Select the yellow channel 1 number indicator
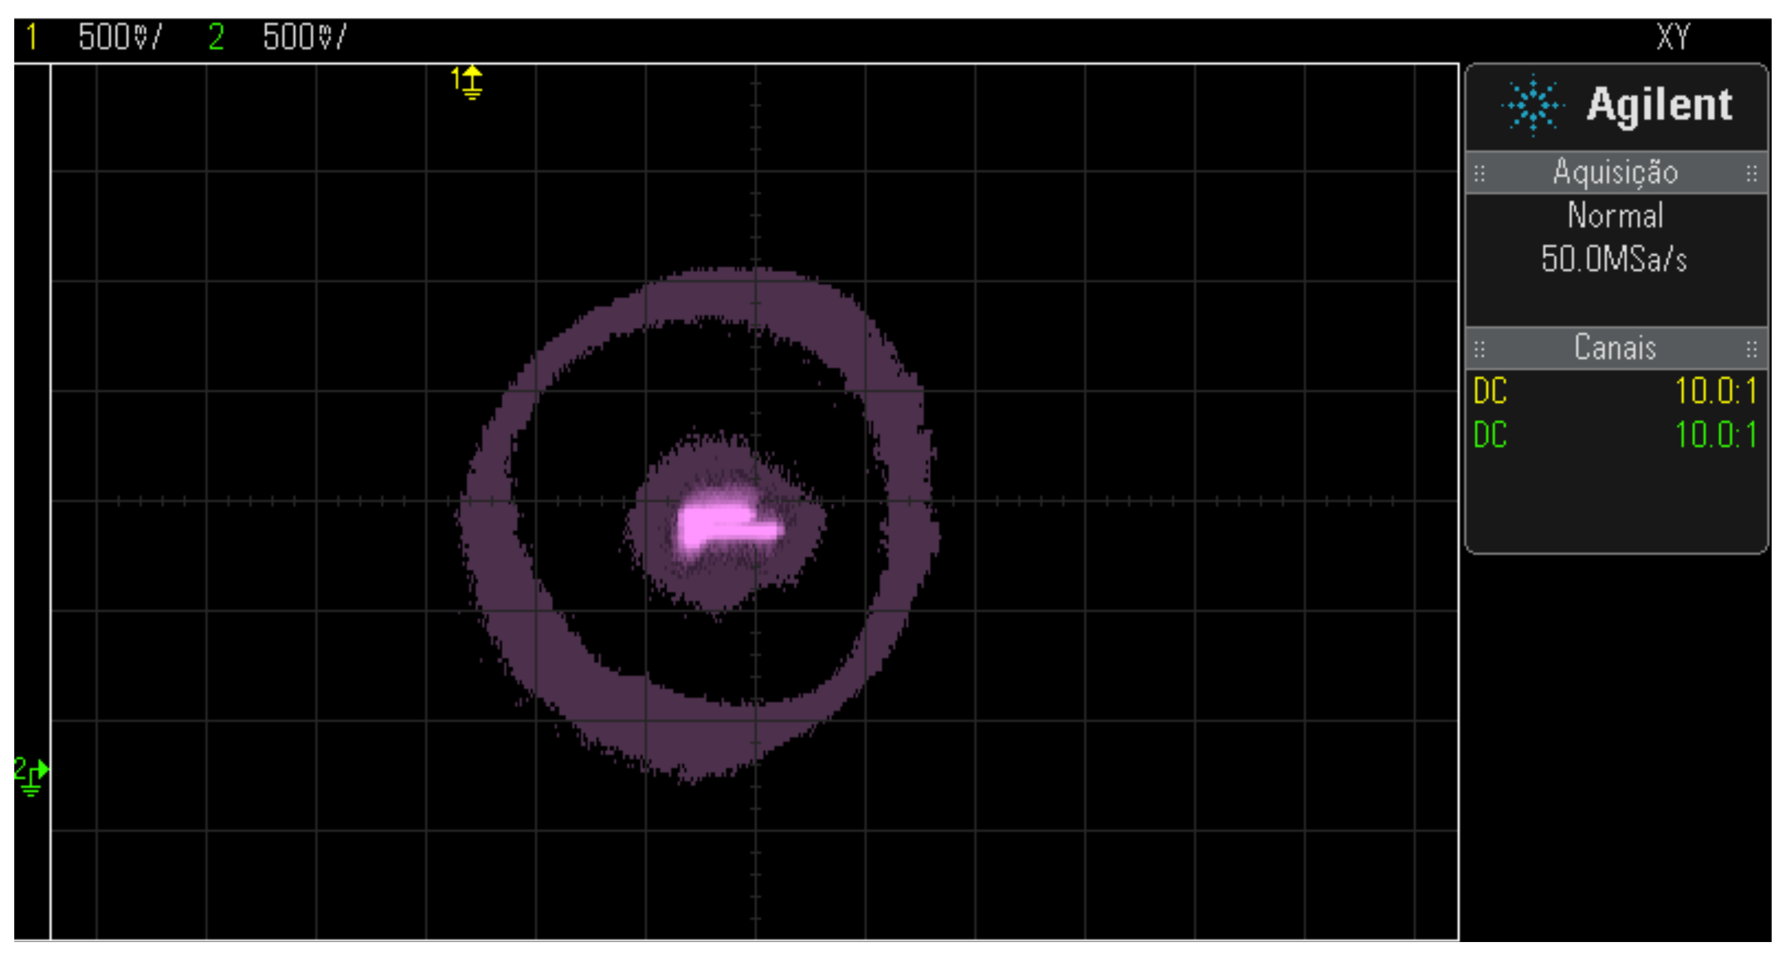The height and width of the screenshot is (960, 1789). coord(31,37)
